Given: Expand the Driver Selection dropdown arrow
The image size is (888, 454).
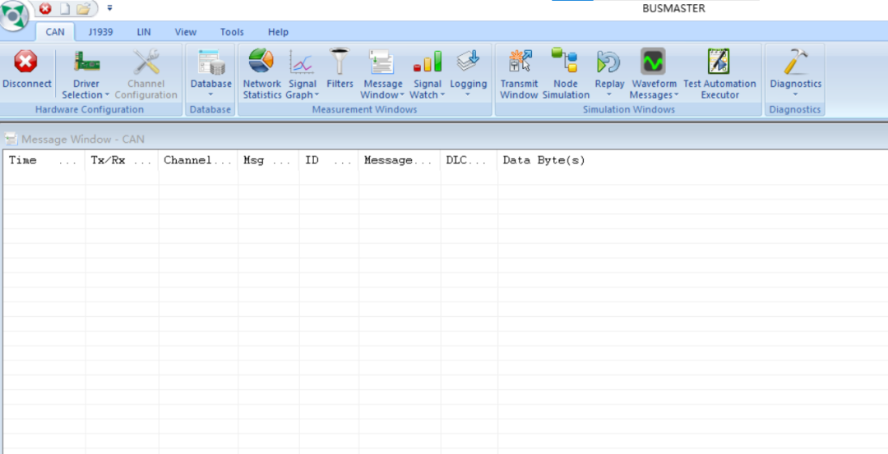Looking at the screenshot, I should (x=107, y=95).
